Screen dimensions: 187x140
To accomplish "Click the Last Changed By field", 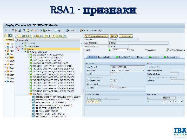I will [169, 98].
